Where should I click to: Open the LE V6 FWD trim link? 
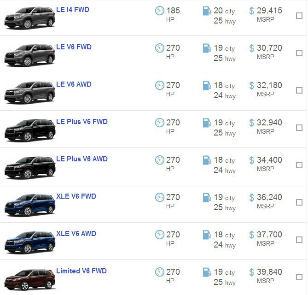click(x=74, y=47)
